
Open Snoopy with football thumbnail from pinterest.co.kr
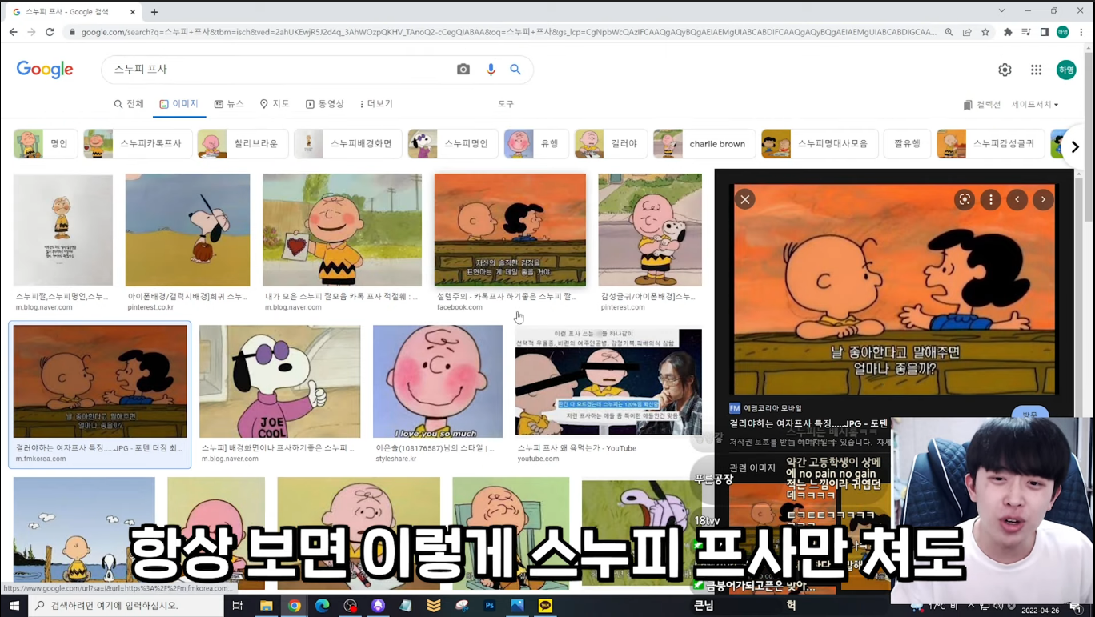[187, 230]
